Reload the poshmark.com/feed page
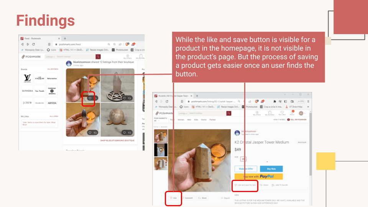This screenshot has height=207, width=368. click(x=34, y=44)
